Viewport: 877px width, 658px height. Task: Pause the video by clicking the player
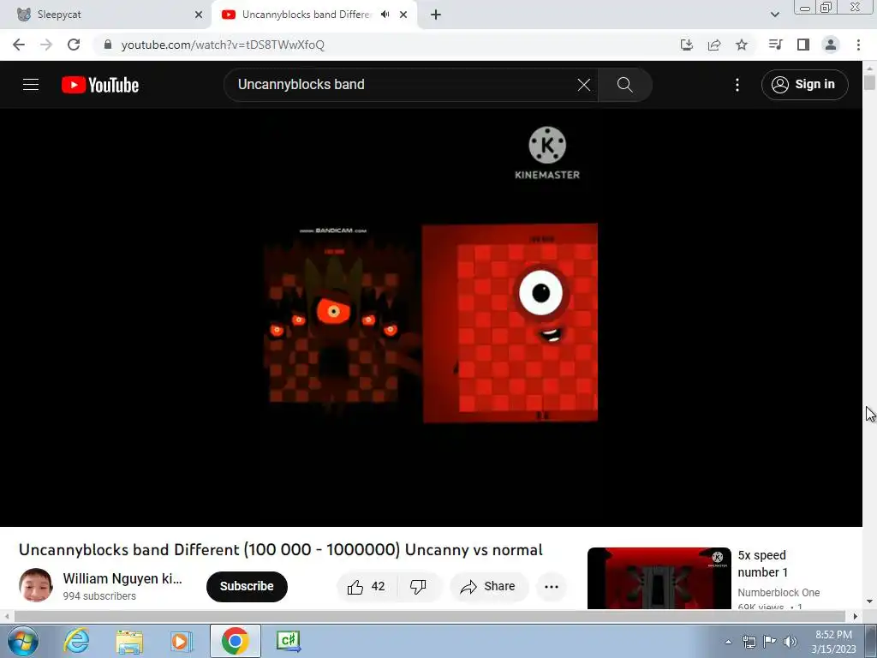coord(431,317)
